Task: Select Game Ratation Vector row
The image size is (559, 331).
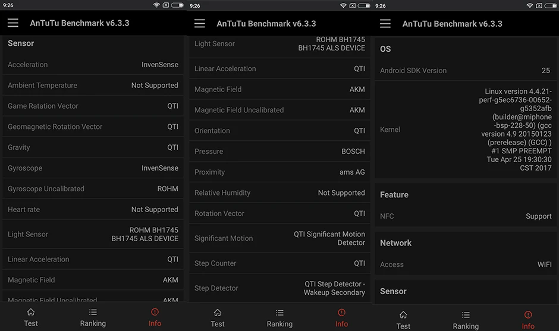Action: click(93, 106)
